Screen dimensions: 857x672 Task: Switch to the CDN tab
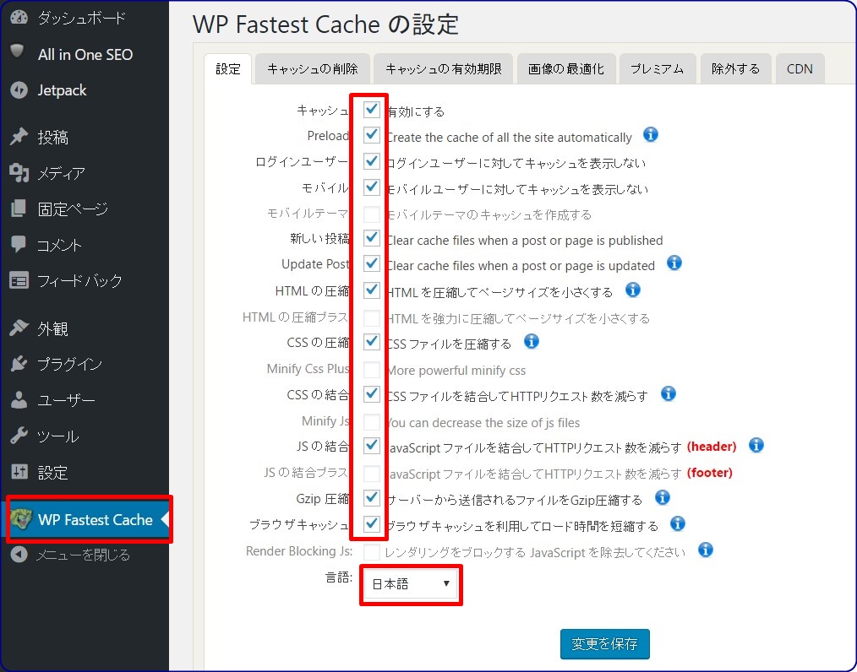pyautogui.click(x=800, y=68)
